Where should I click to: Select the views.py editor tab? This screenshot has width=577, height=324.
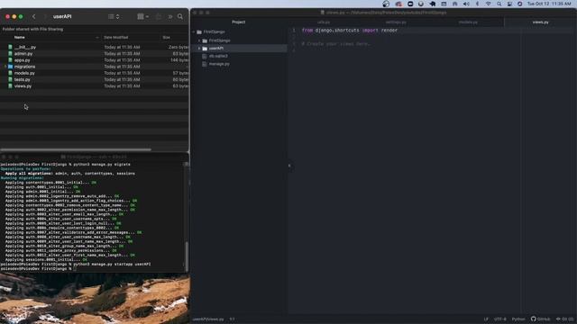(x=540, y=22)
